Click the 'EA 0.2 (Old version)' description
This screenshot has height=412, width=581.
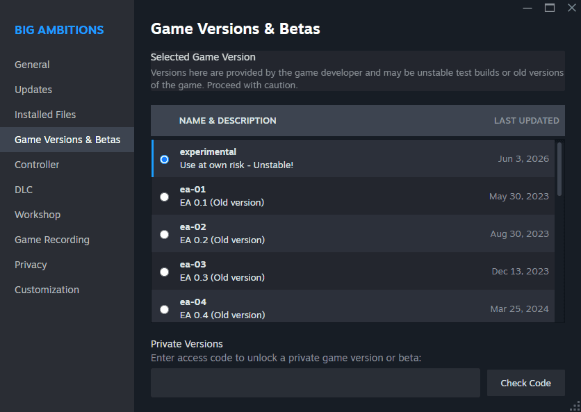[222, 240]
